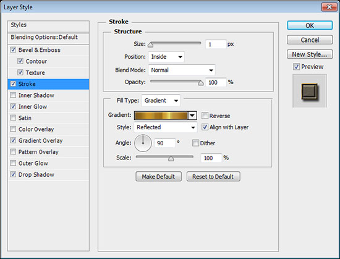Enable the Inner Shadow checkbox
This screenshot has height=259, width=340.
point(13,95)
